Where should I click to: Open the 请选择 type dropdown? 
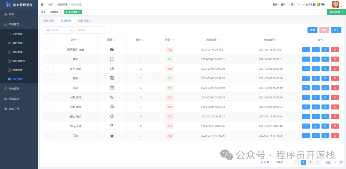(90, 30)
